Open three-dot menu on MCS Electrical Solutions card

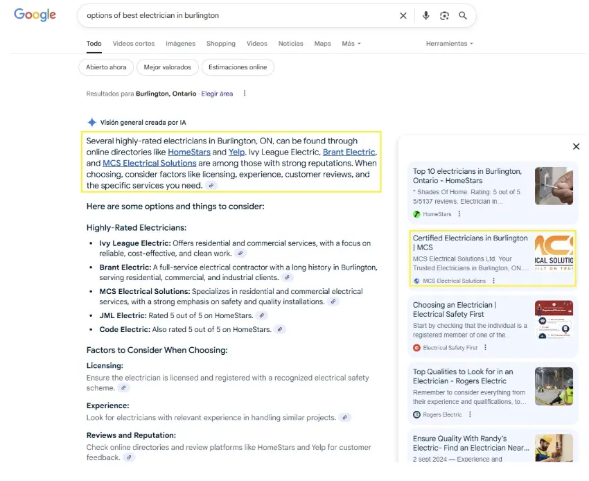[x=493, y=281]
